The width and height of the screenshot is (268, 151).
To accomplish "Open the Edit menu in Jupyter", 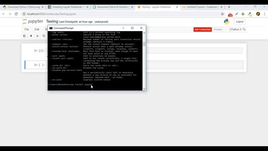I will coord(37,29).
